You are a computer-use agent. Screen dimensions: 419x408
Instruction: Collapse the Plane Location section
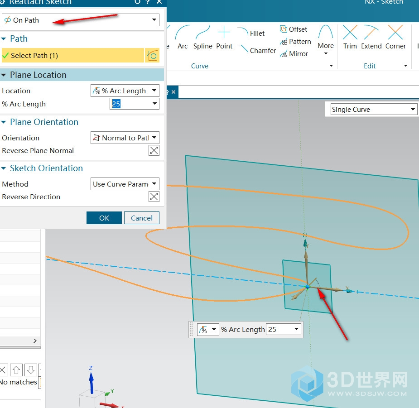[x=4, y=75]
